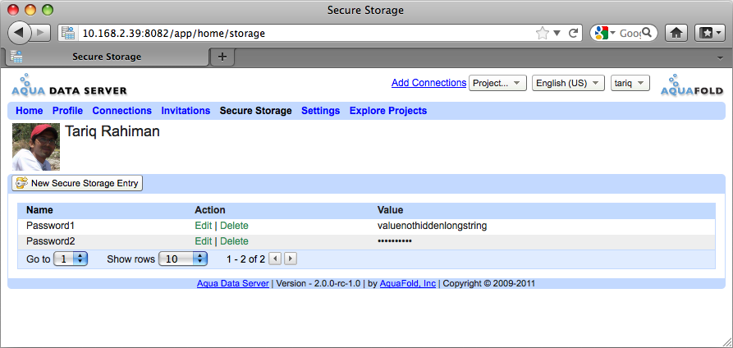Image resolution: width=733 pixels, height=348 pixels.
Task: Open the Connections menu item
Action: pyautogui.click(x=121, y=111)
